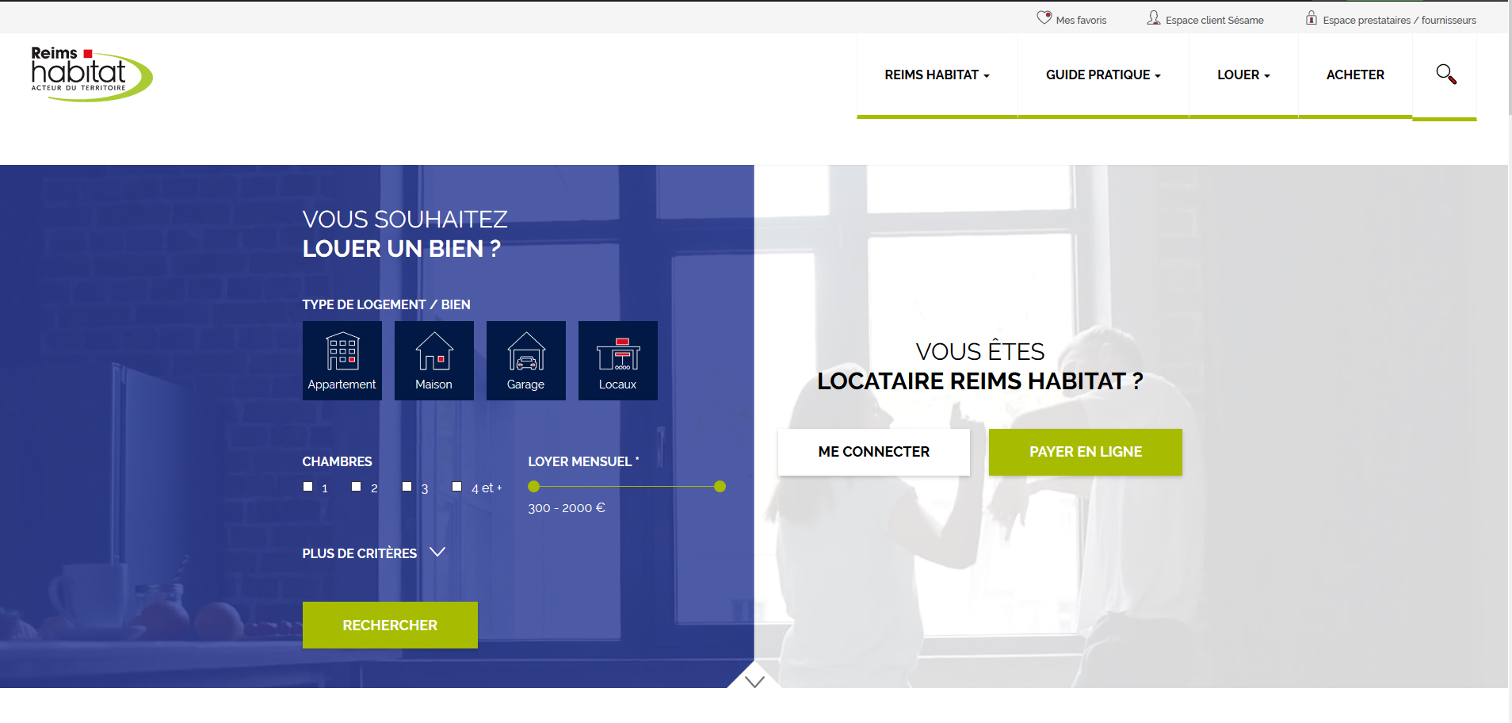Click the LOCATAIRE REIMS HABITAT ? heading
Screen dimensions: 1512x723
click(980, 381)
